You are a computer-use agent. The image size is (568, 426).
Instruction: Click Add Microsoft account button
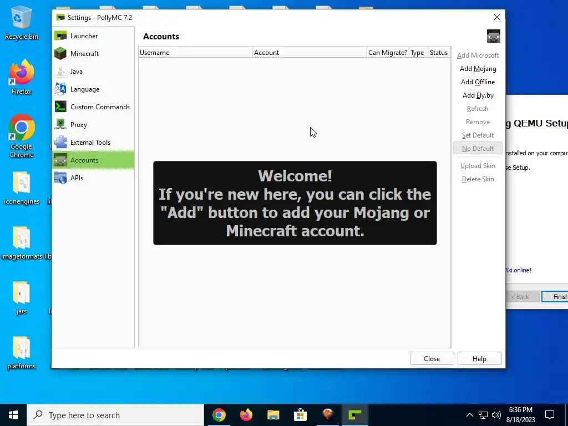pos(478,55)
